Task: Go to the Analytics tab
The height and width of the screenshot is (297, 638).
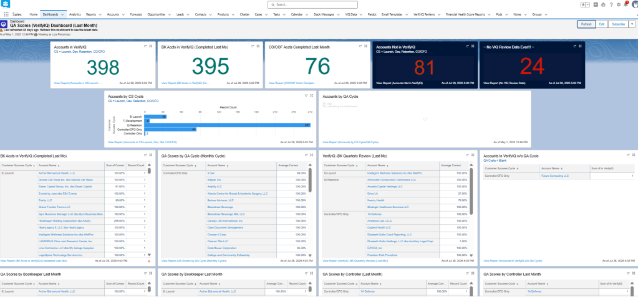Action: pos(75,13)
